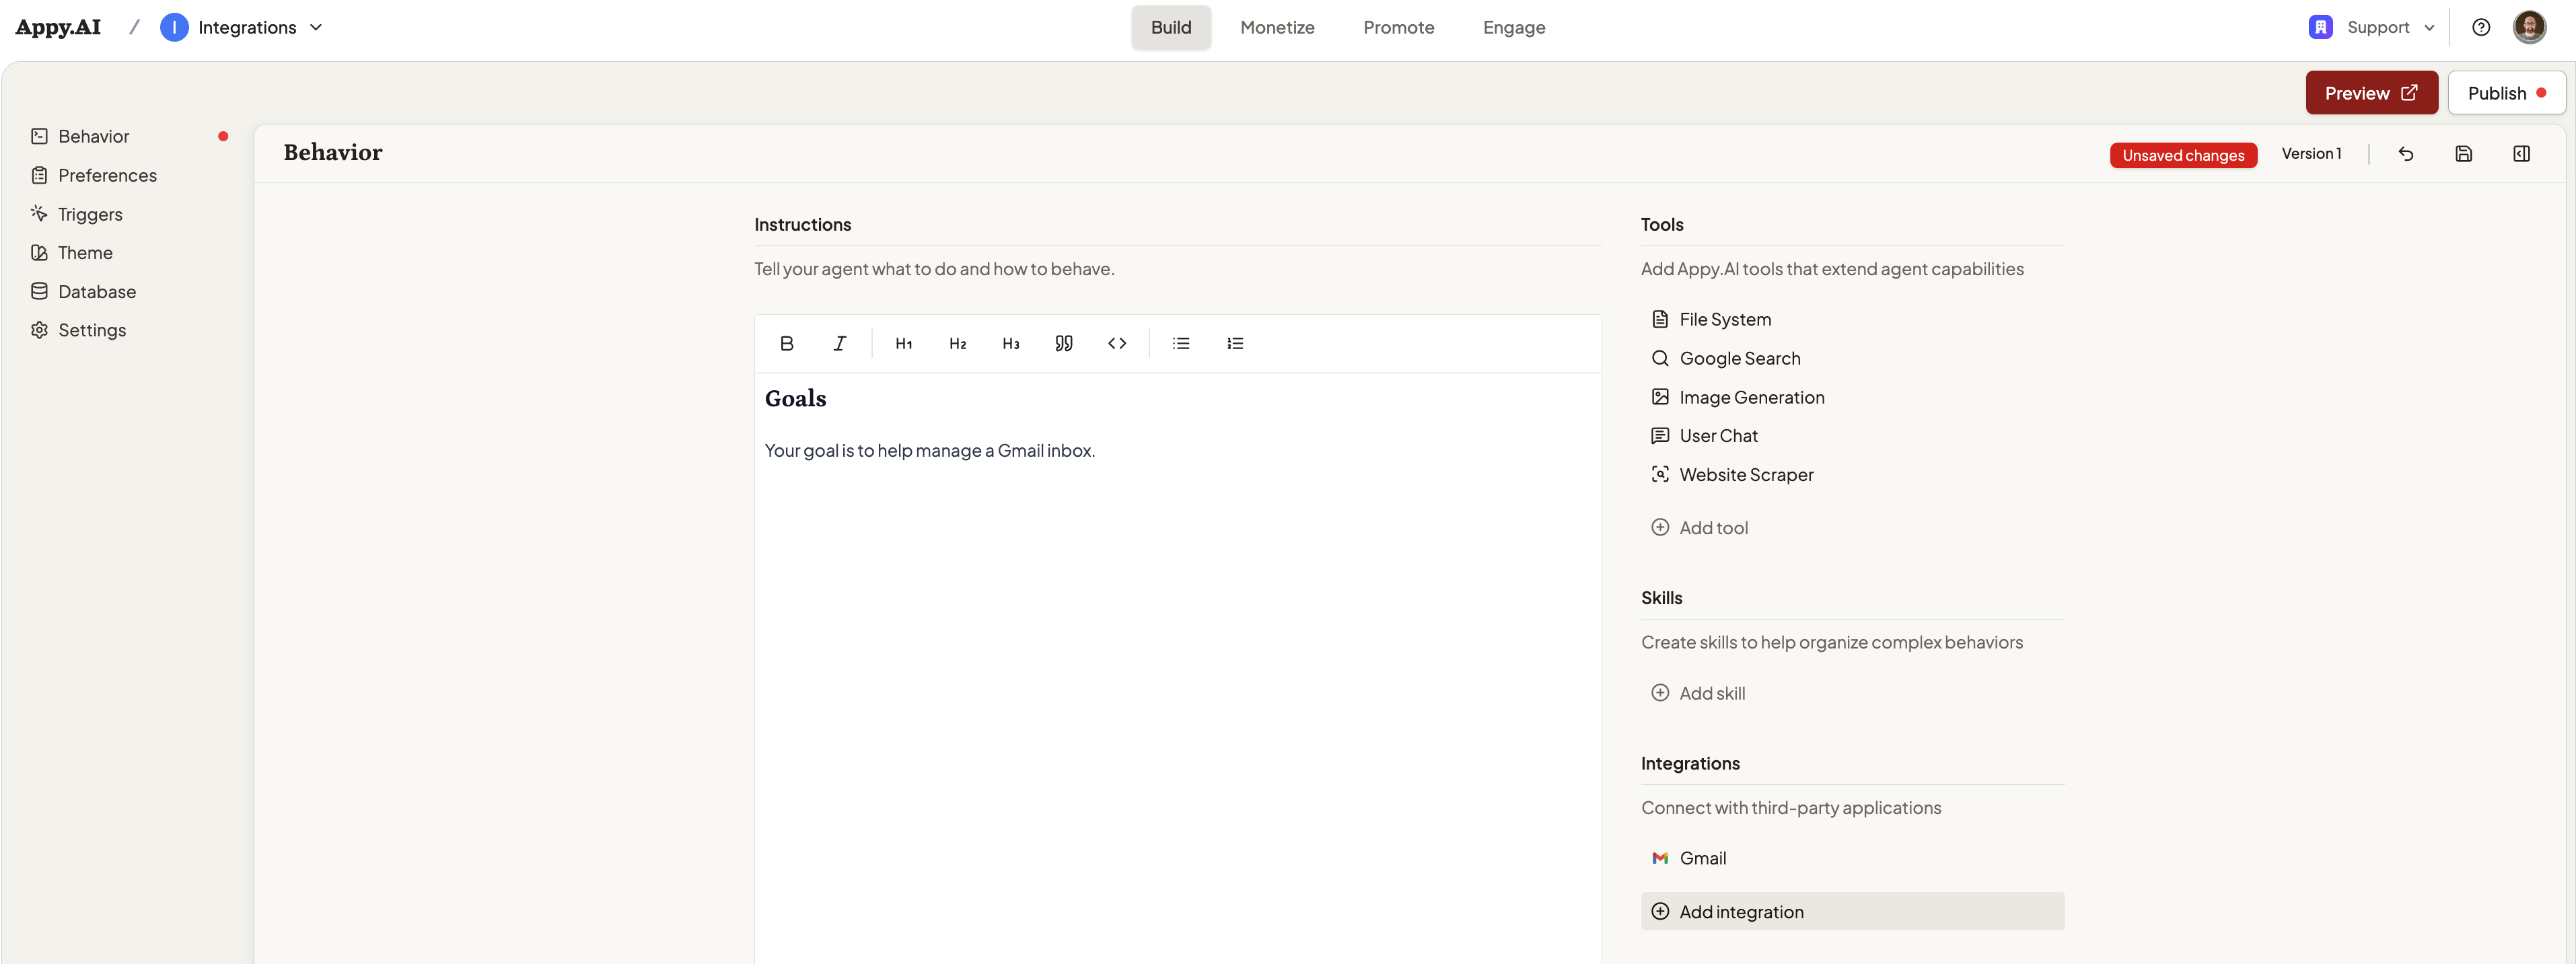Undo changes using the undo arrow icon

tap(2406, 153)
